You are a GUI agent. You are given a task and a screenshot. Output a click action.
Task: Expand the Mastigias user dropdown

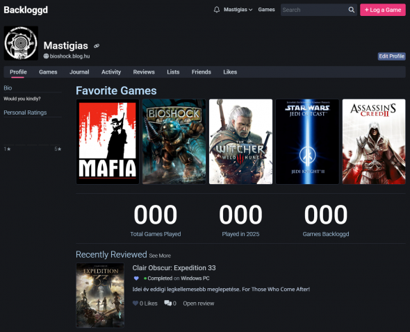238,10
